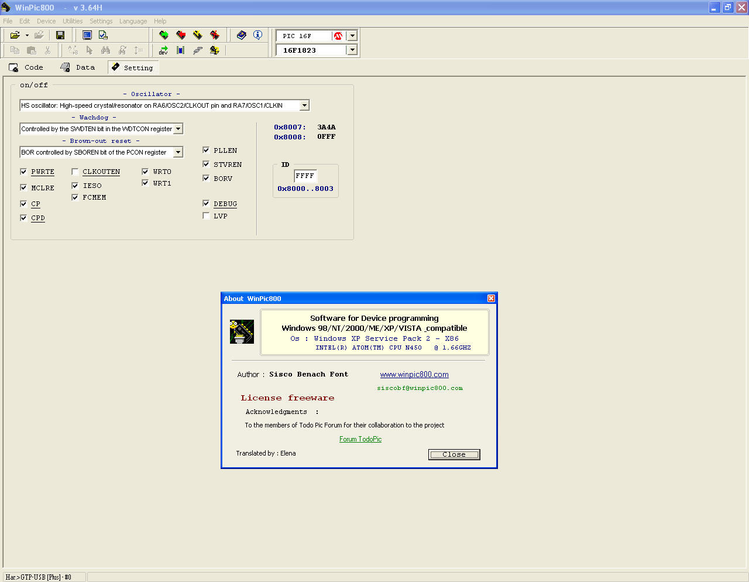Toggle the STVREN checkbox

[206, 164]
